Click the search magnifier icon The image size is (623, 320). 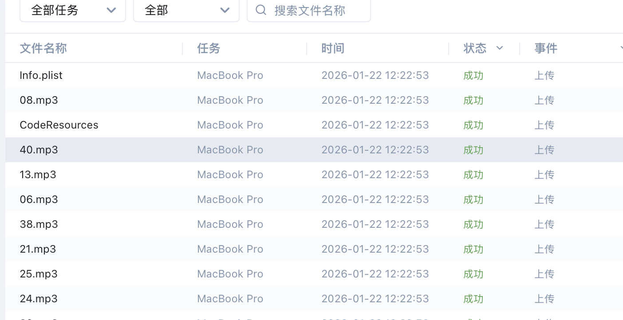(x=261, y=10)
